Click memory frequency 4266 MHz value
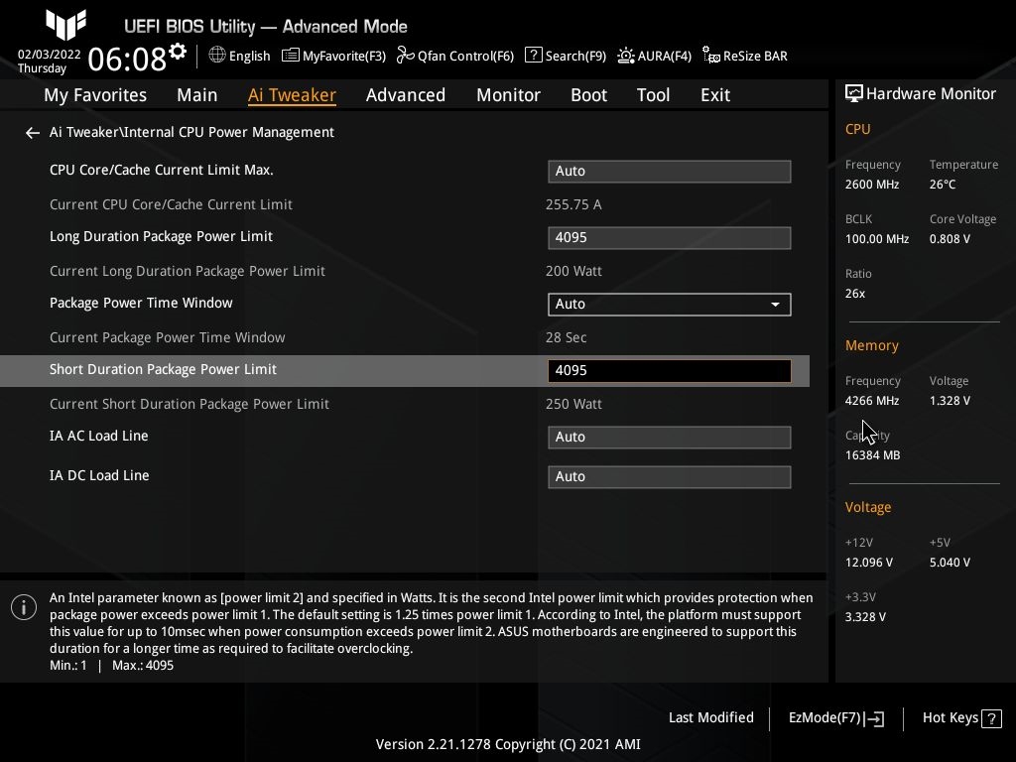The height and width of the screenshot is (762, 1016). pos(872,401)
